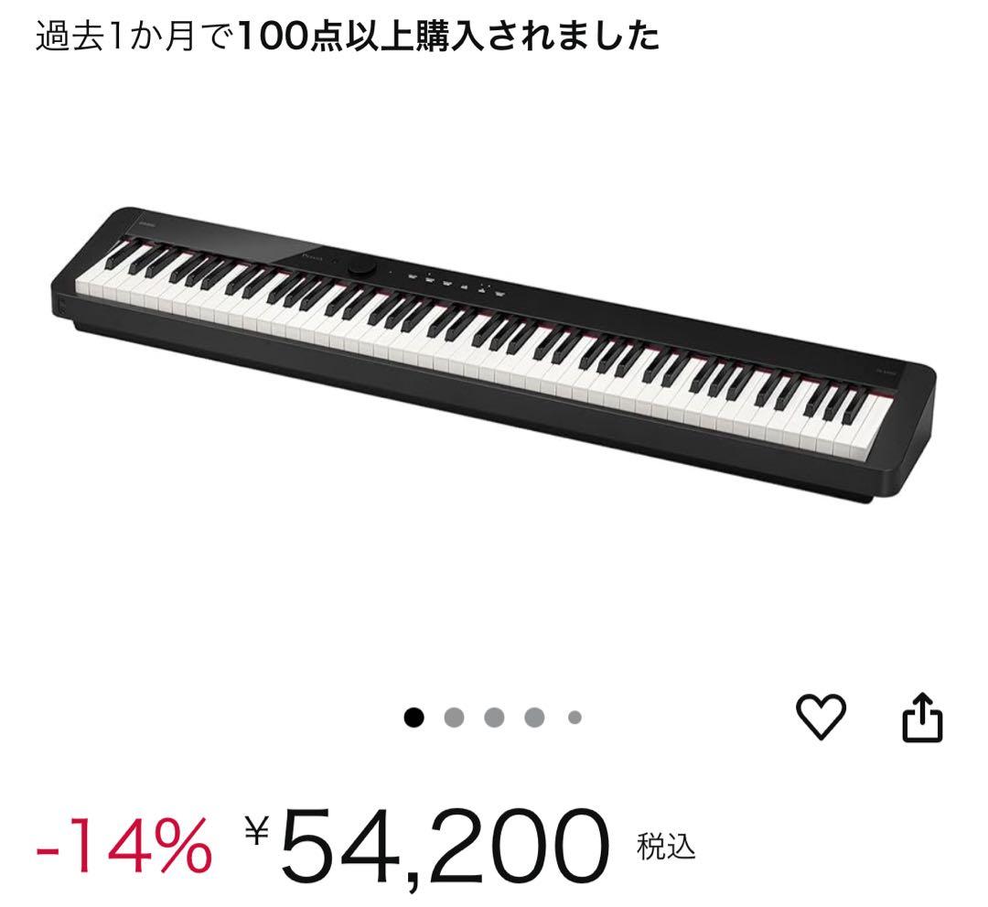Click the Privia logo on the piano
This screenshot has width=988, height=907.
coord(313,257)
